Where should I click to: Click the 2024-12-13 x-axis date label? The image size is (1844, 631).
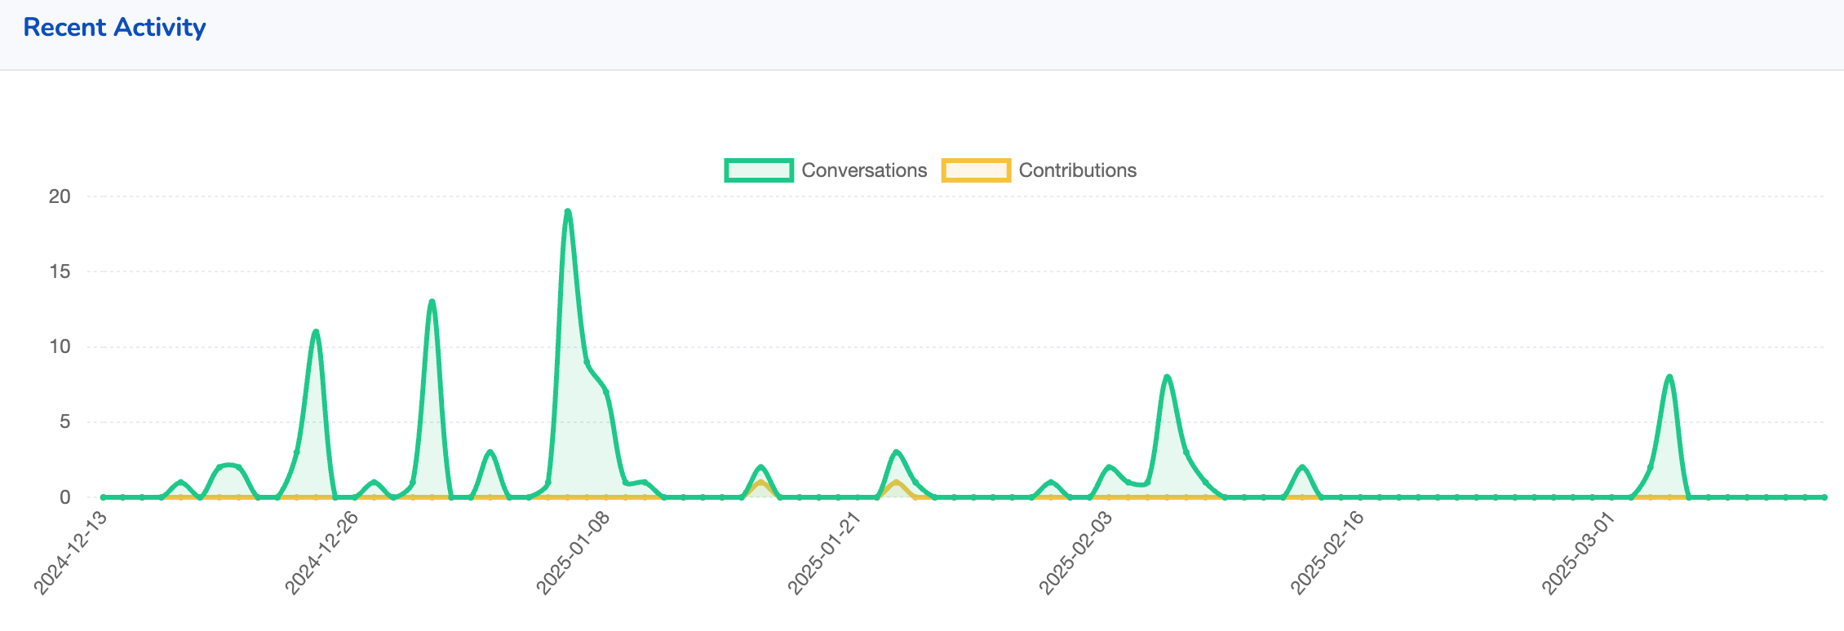click(70, 553)
